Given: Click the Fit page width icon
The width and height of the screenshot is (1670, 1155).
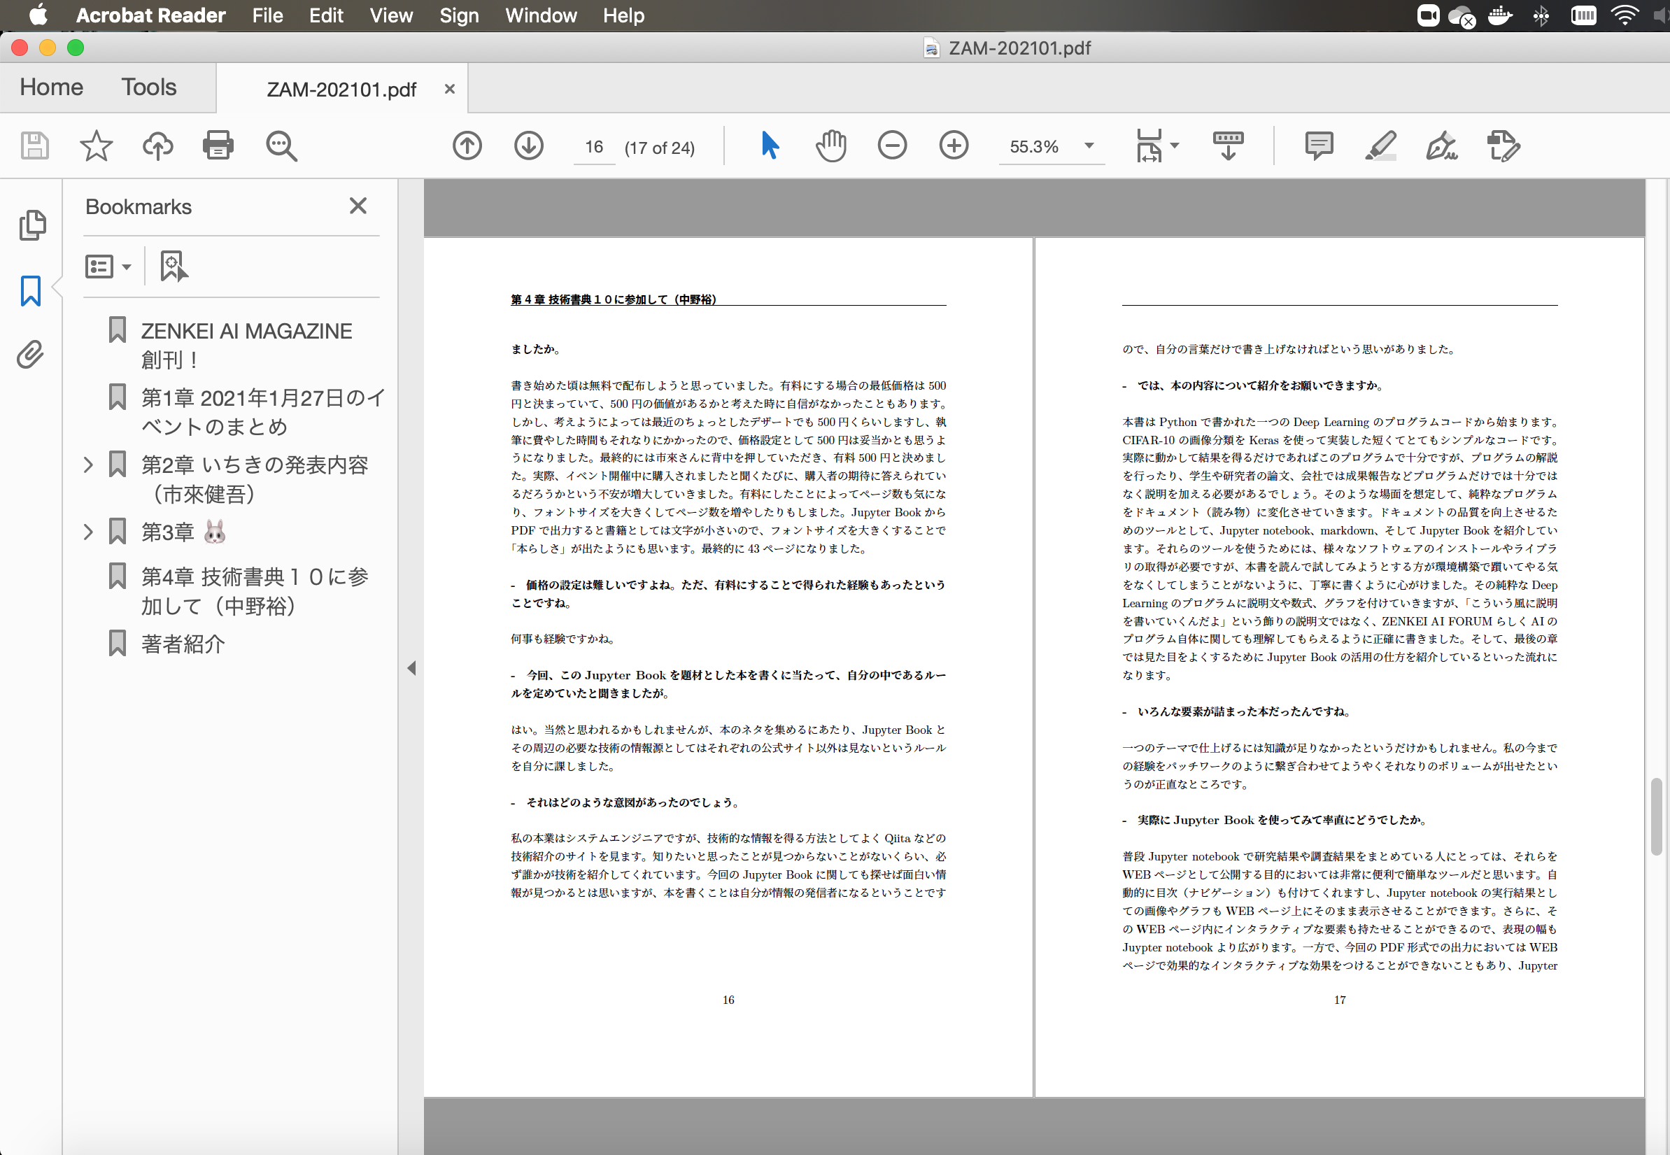Looking at the screenshot, I should point(1149,146).
